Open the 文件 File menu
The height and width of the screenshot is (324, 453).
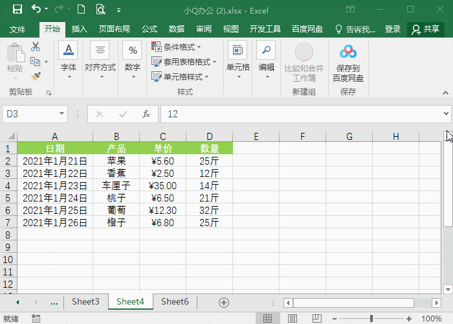17,29
